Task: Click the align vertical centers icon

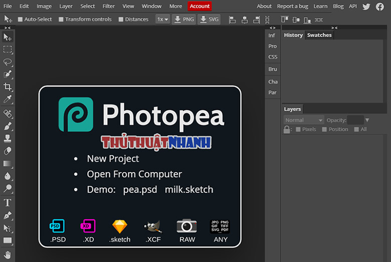Action: (296, 19)
